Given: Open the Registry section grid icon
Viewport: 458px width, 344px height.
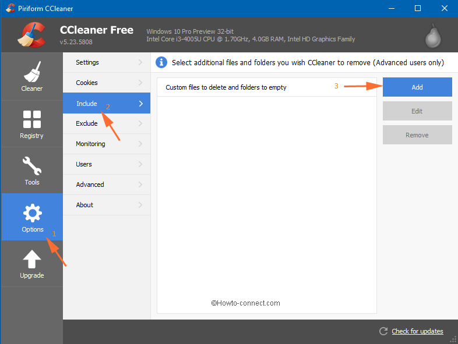Looking at the screenshot, I should pos(32,119).
